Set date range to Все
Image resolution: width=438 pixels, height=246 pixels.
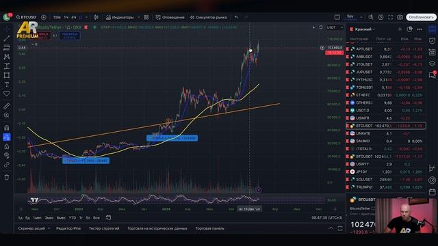tap(96, 217)
